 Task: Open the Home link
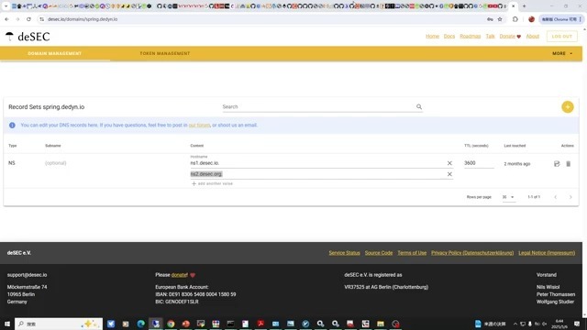click(432, 37)
